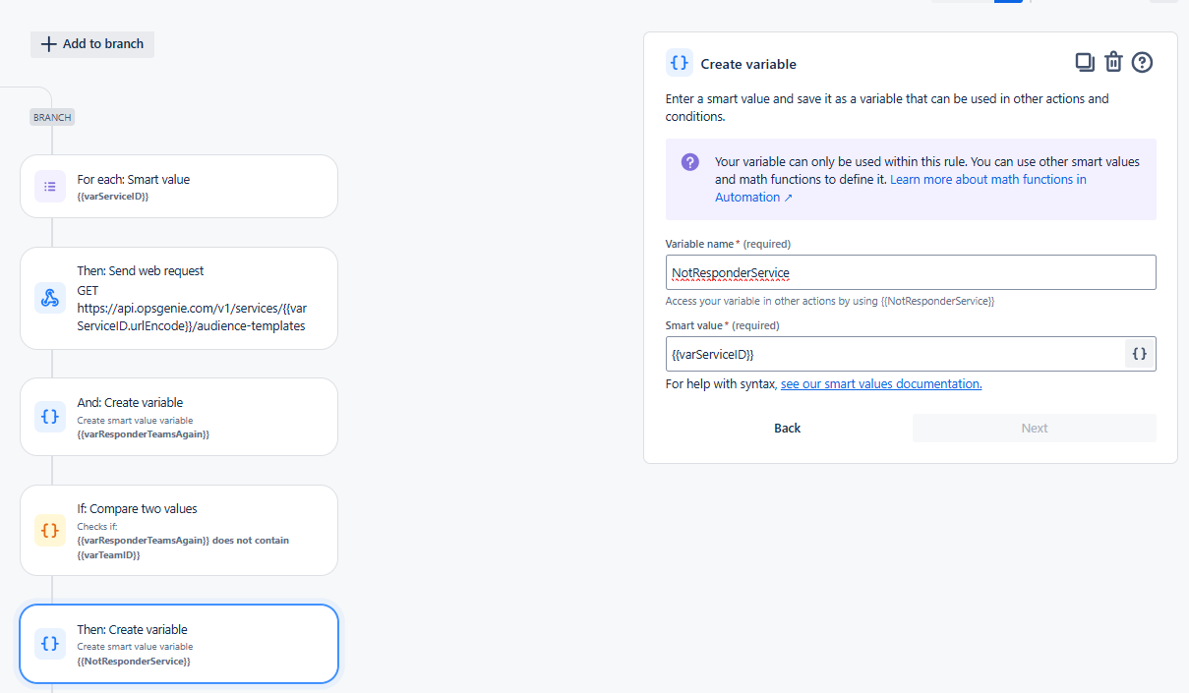Open help via question mark icon

[1142, 62]
